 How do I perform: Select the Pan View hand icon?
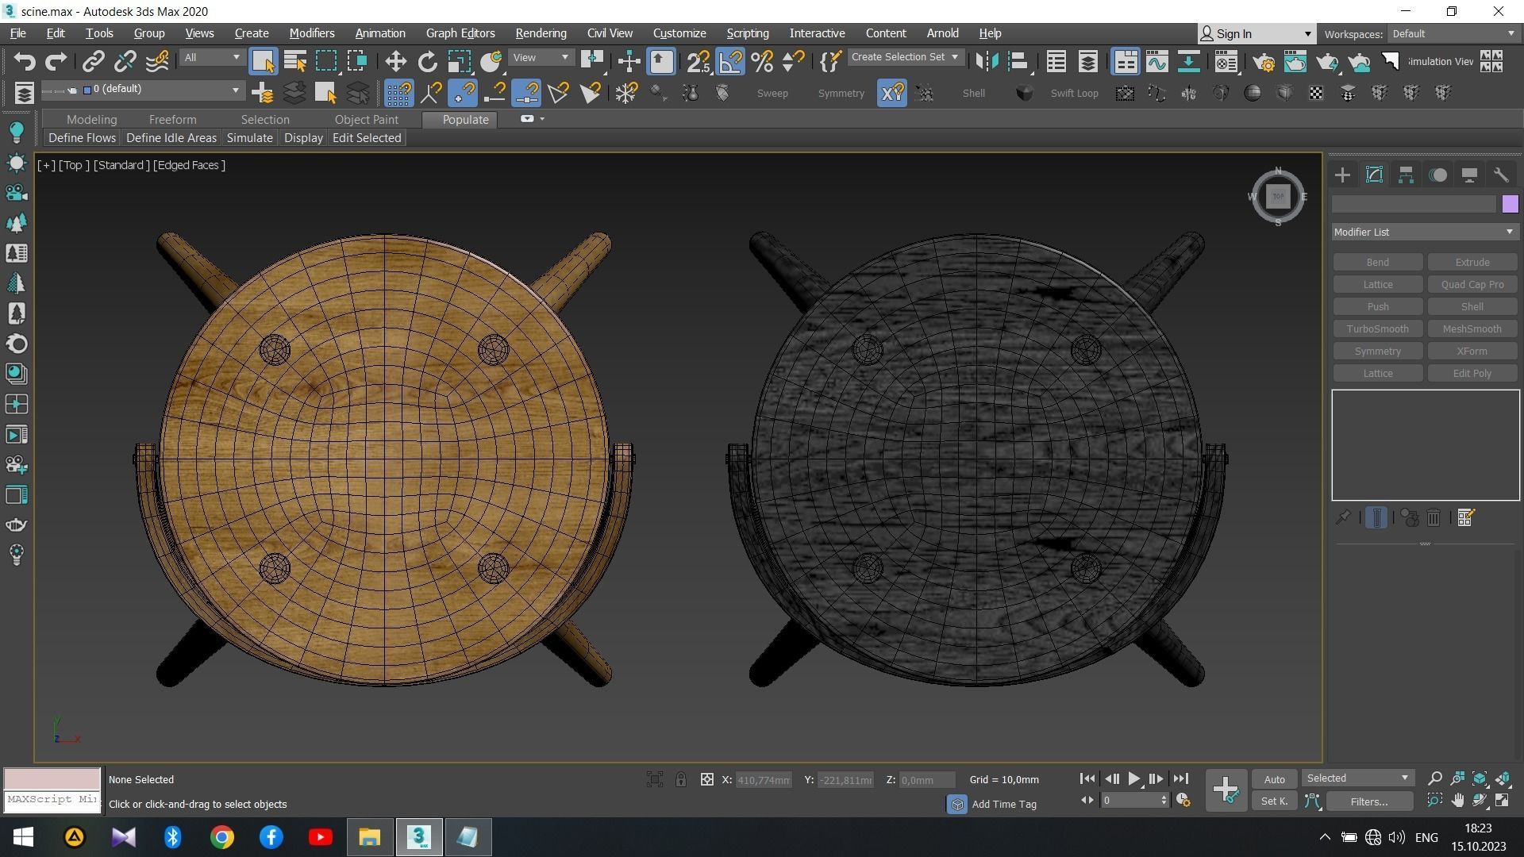point(1457,801)
